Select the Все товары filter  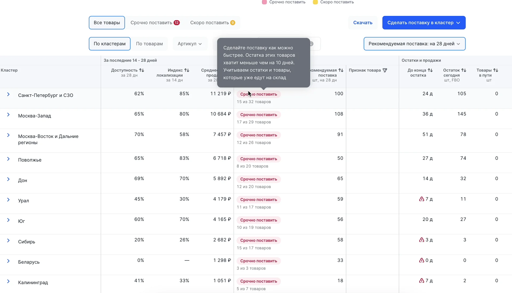click(107, 23)
